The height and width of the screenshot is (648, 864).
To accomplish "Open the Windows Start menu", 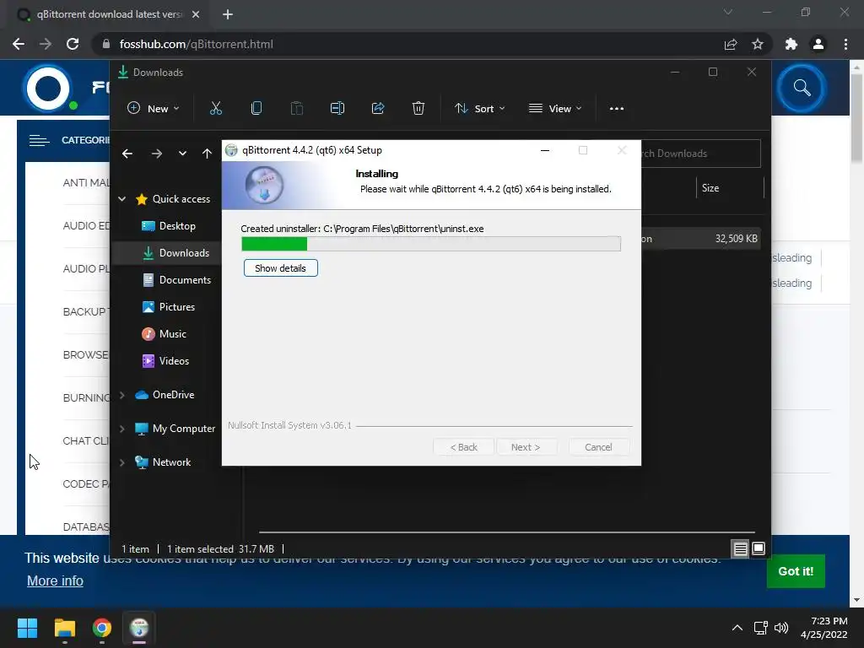I will tap(27, 628).
